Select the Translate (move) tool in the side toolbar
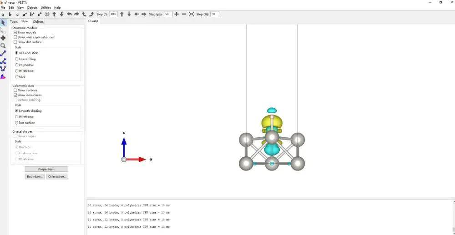The image size is (455, 235). [3, 38]
